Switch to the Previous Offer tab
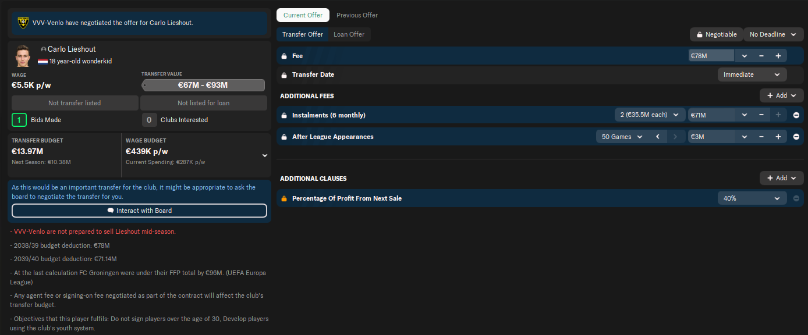Image resolution: width=808 pixels, height=335 pixels. coord(357,15)
